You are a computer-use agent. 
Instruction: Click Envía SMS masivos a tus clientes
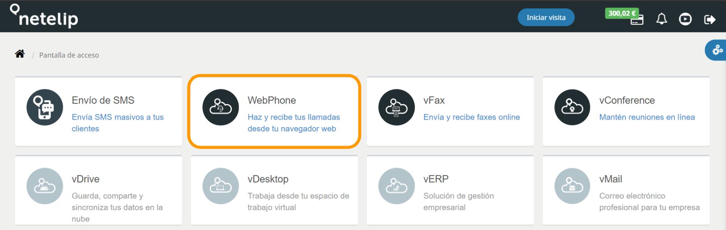coord(118,123)
